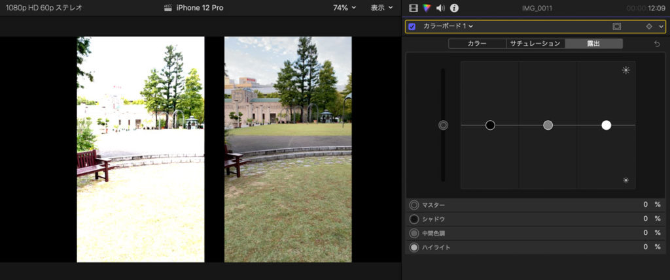Select the 中間色調 gray circle icon
The height and width of the screenshot is (280, 670).
pyautogui.click(x=414, y=233)
